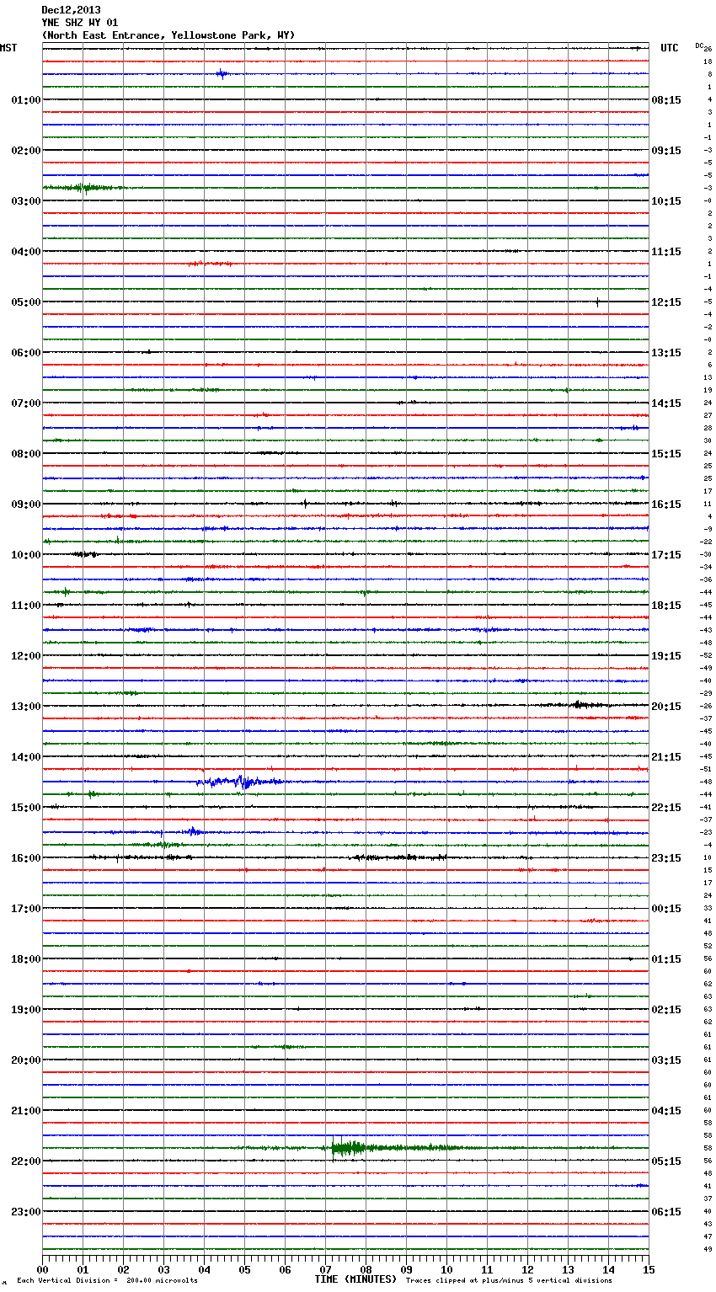The height and width of the screenshot is (1292, 716).
Task: Click the date text "Dec12,2013"
Action: (x=71, y=10)
